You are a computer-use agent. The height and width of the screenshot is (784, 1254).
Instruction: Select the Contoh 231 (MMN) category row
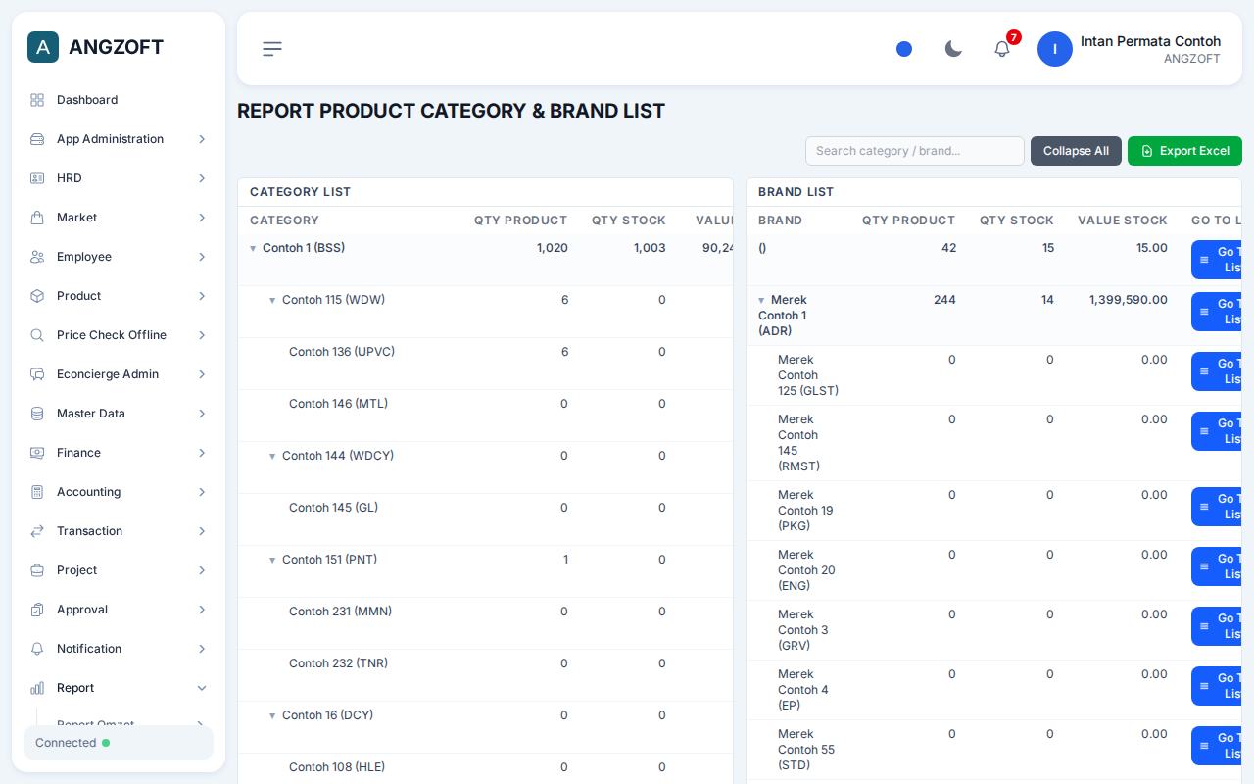coord(485,623)
